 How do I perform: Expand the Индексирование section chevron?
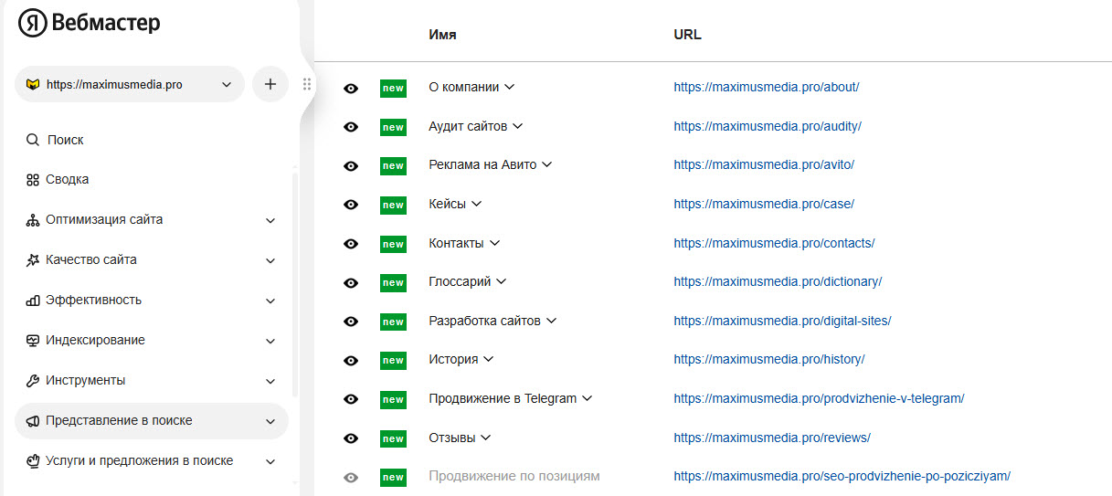(x=270, y=341)
